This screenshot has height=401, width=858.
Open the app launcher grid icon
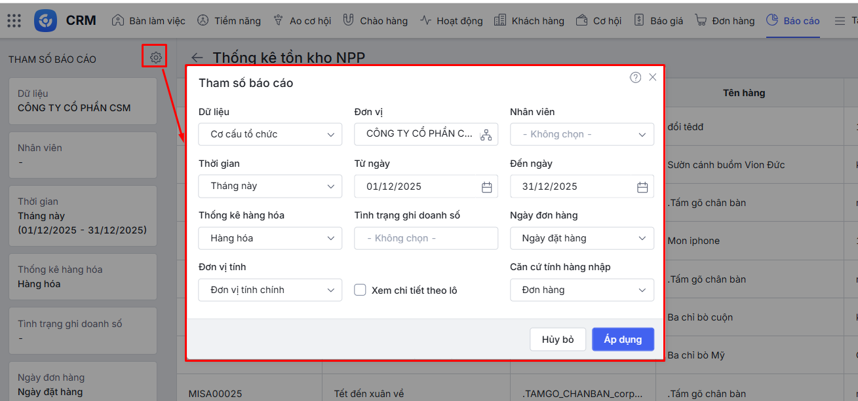pyautogui.click(x=14, y=20)
